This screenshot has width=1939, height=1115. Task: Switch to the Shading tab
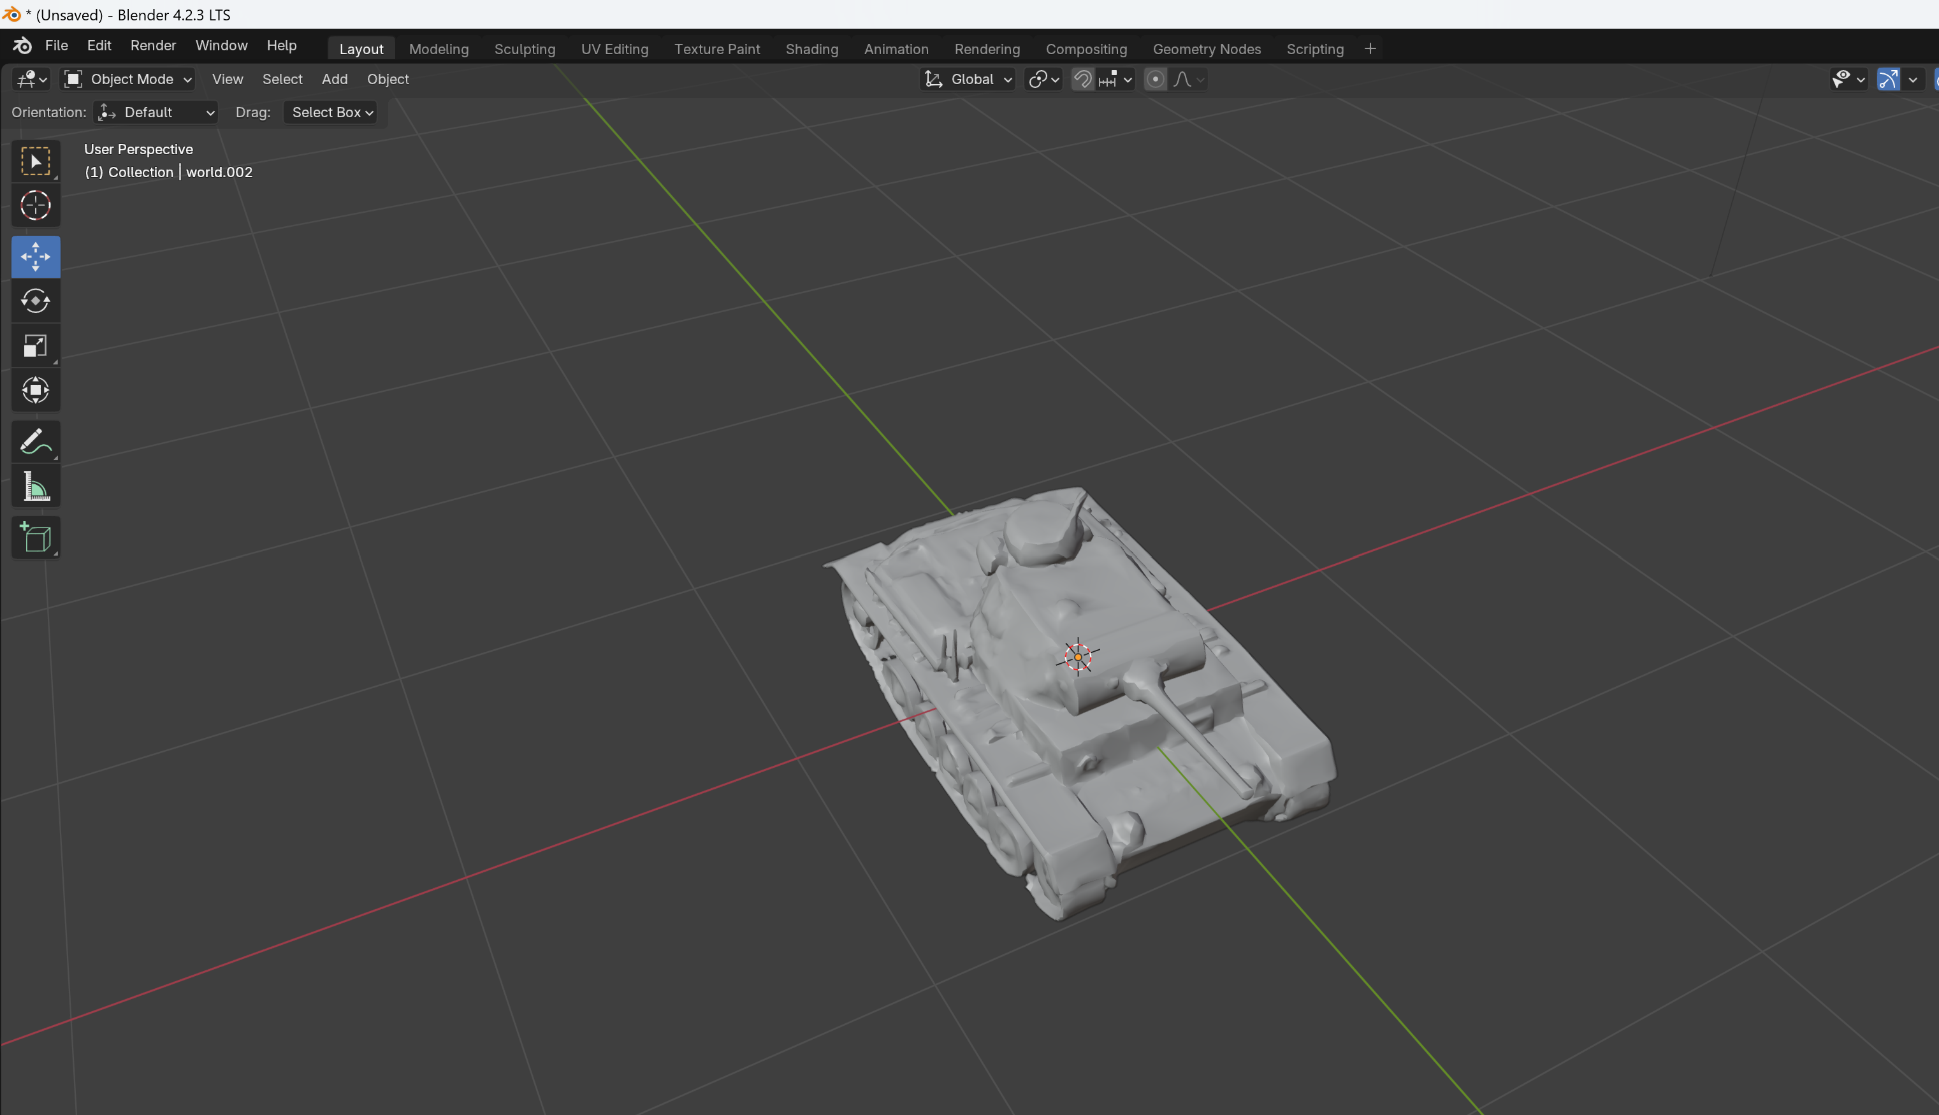pos(811,48)
